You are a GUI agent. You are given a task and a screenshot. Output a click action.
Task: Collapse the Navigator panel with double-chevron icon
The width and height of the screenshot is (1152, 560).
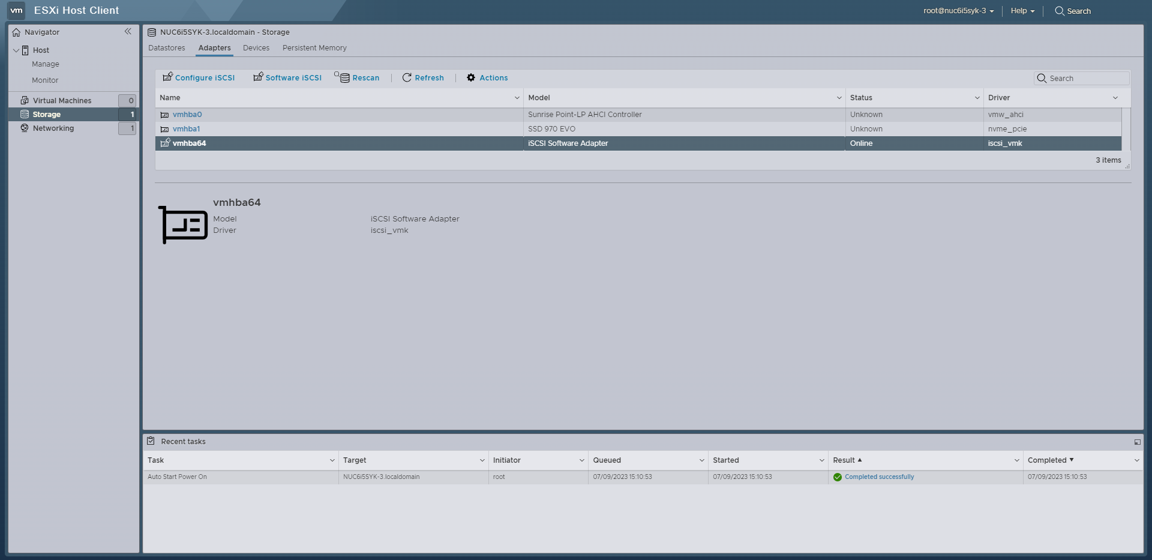pyautogui.click(x=128, y=32)
